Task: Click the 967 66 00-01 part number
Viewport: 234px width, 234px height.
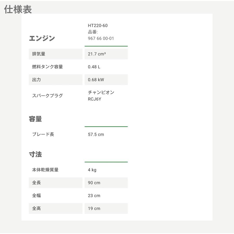Action: (101, 38)
